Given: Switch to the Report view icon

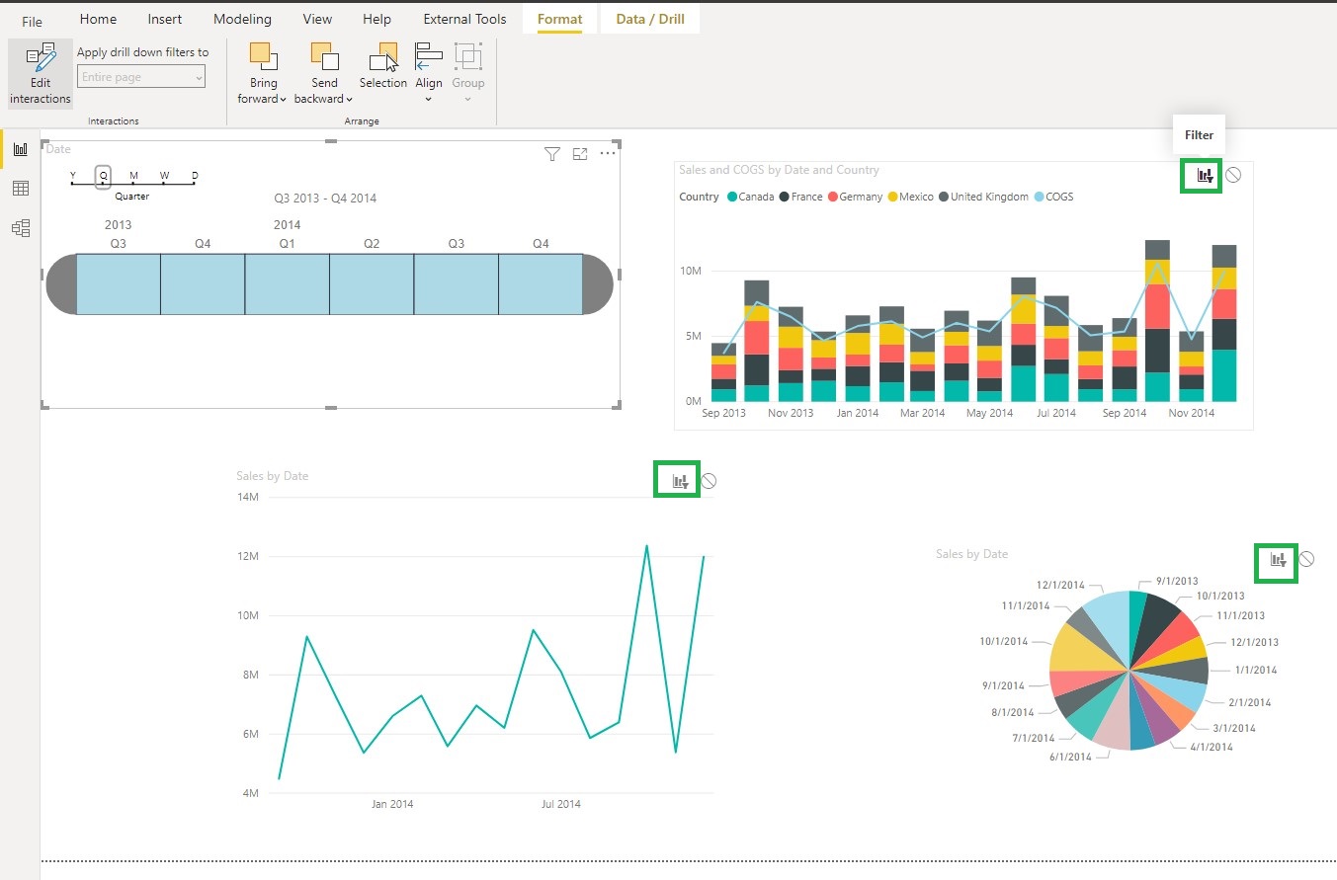Looking at the screenshot, I should tap(21, 149).
